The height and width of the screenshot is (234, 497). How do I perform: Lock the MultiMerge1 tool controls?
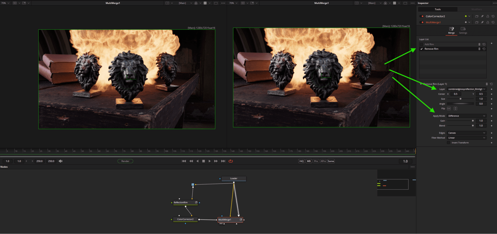coord(488,23)
